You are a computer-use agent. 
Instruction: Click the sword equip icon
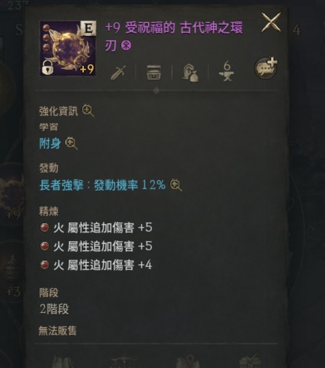(x=118, y=72)
